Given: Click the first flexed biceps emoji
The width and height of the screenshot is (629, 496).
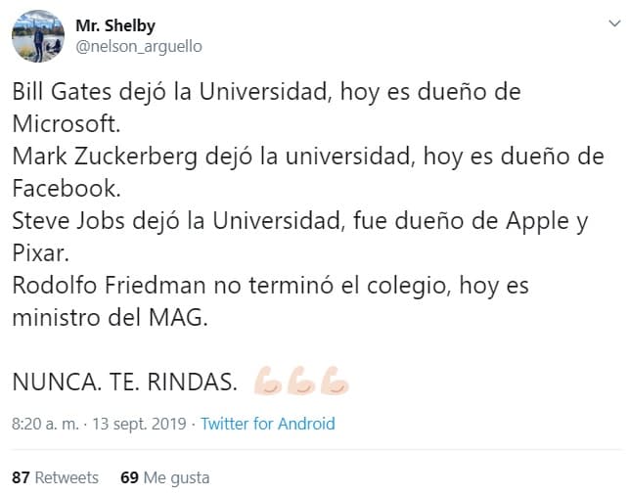Looking at the screenshot, I should tap(267, 383).
